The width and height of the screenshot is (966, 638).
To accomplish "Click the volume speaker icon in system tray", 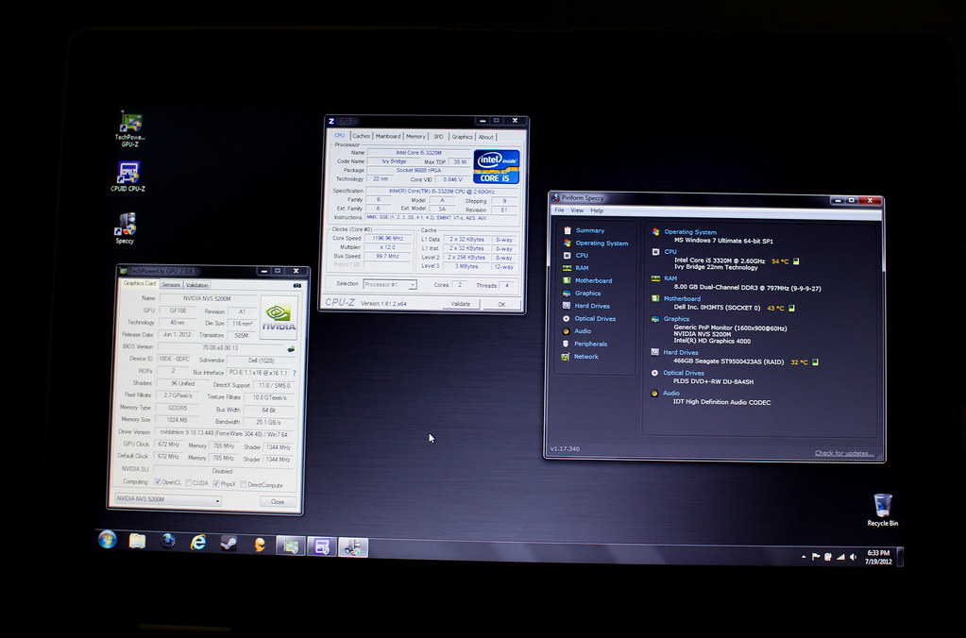I will pos(853,557).
